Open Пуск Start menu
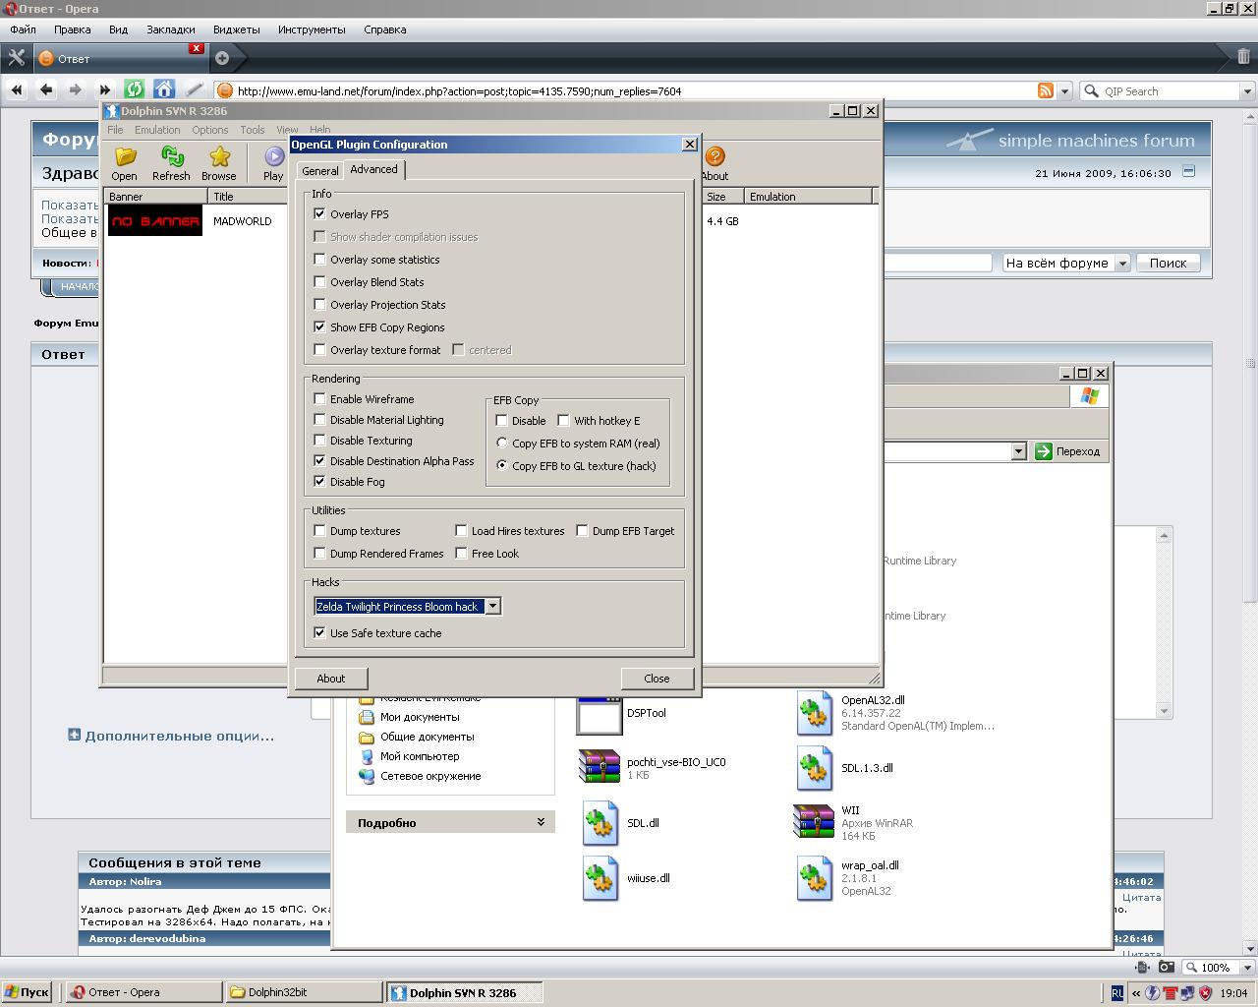The width and height of the screenshot is (1258, 1007). click(x=27, y=992)
